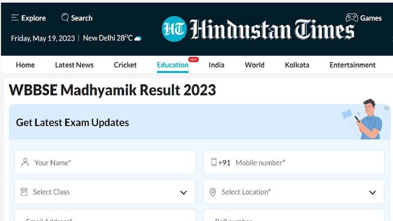Click the weather cloud icon
The height and width of the screenshot is (221, 393).
(x=138, y=38)
